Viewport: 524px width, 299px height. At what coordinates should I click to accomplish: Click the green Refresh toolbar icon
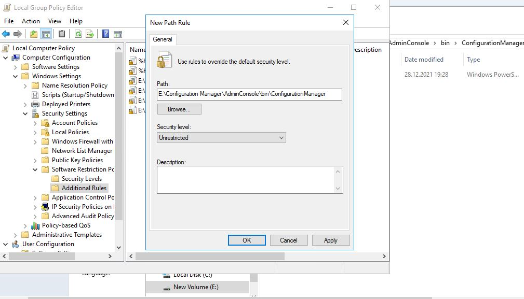tap(78, 34)
